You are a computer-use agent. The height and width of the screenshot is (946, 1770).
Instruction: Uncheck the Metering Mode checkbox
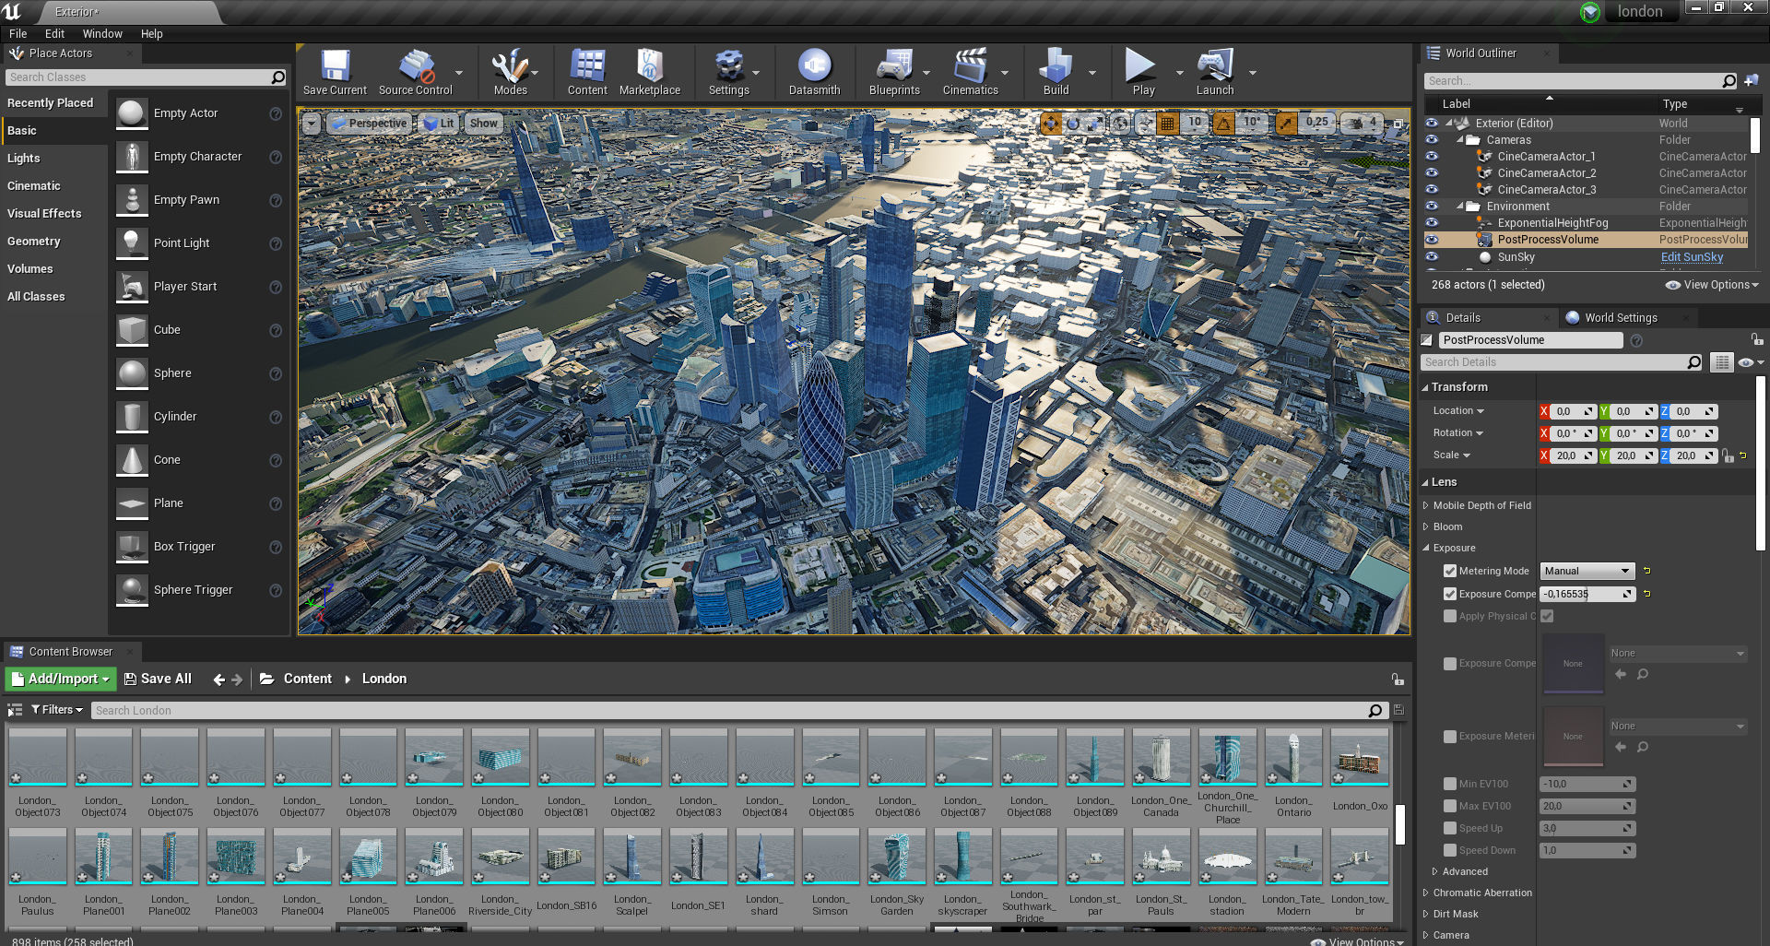coord(1450,572)
